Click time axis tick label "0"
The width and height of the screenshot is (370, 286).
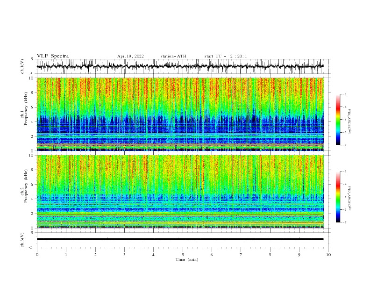(x=37, y=255)
